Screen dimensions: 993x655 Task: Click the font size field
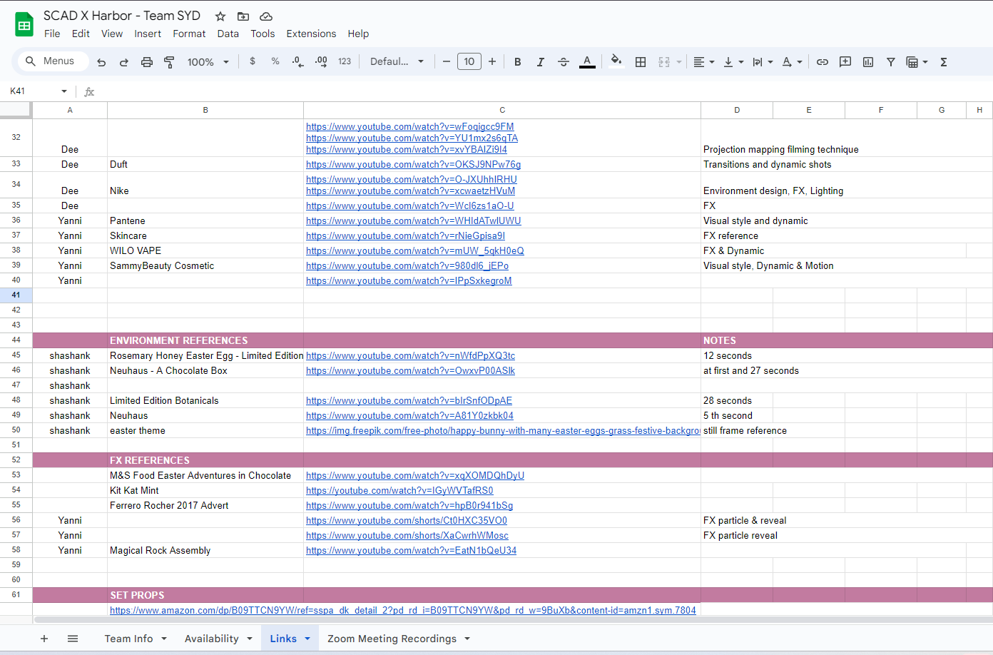pos(469,61)
